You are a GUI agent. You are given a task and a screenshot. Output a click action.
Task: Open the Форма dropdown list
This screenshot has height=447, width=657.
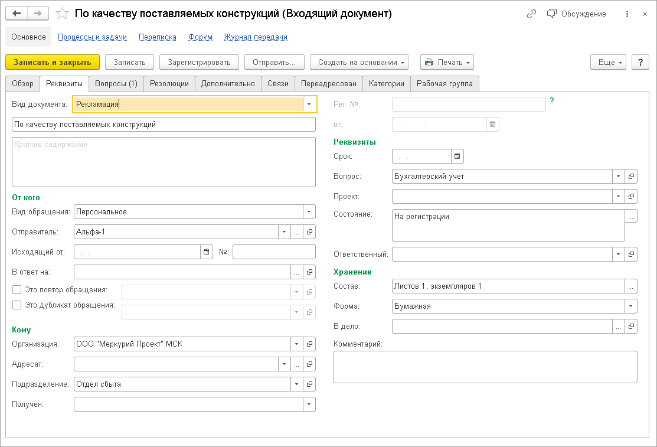click(631, 306)
